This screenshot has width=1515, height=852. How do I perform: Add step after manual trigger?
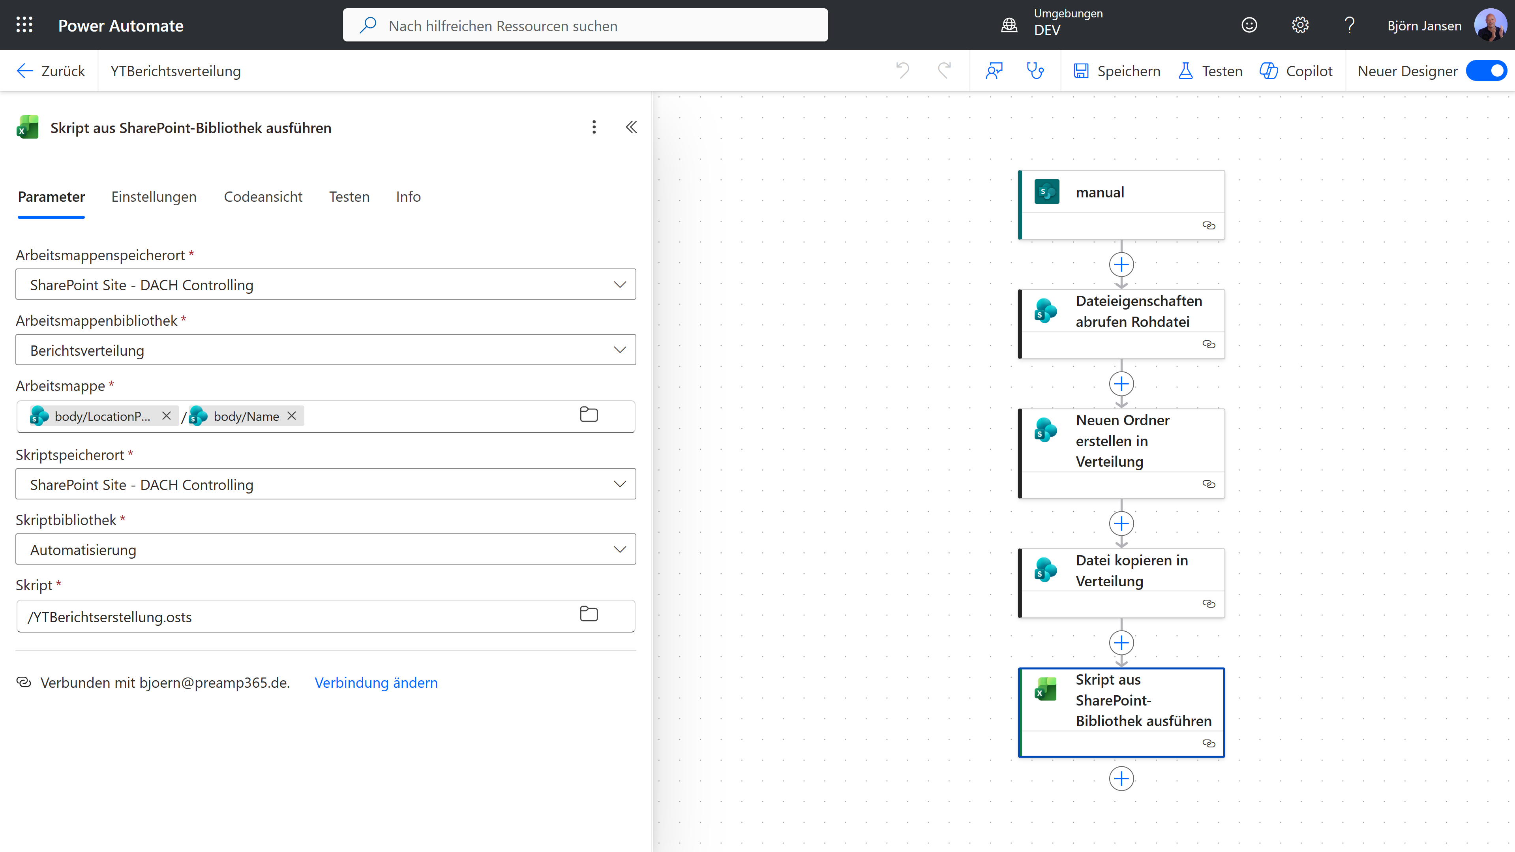pos(1121,265)
